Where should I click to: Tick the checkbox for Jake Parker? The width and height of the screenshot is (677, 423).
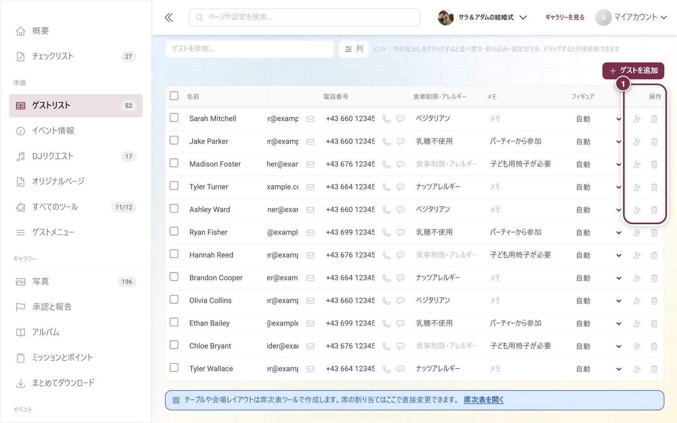pos(174,140)
